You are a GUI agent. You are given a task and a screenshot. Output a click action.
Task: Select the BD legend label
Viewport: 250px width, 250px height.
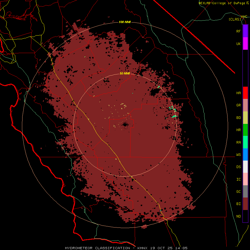tap(238, 118)
